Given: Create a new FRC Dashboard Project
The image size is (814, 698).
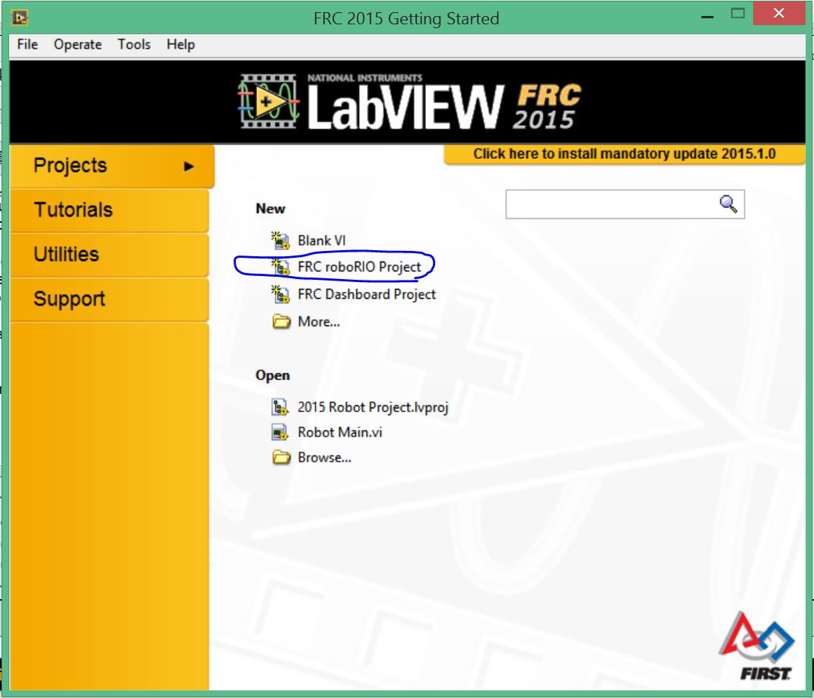Looking at the screenshot, I should coord(367,294).
